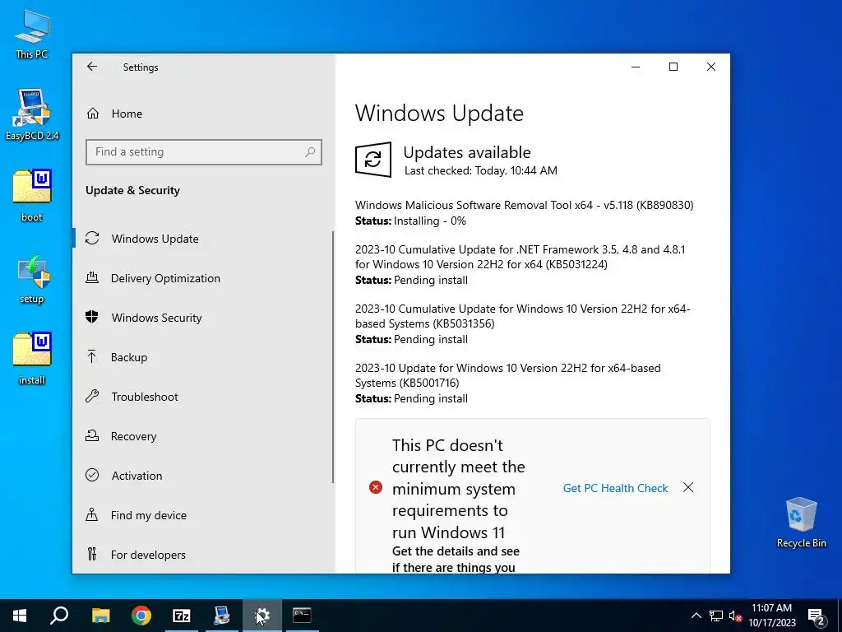Select the EasyBCD 2.4 desktop shortcut
This screenshot has height=632, width=842.
[32, 114]
